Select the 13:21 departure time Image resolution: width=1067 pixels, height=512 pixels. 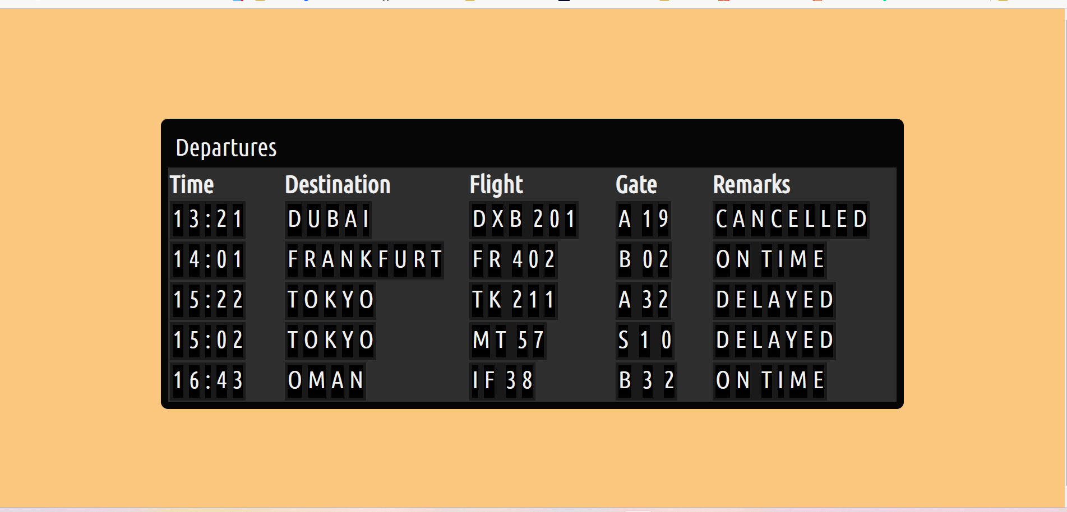pyautogui.click(x=208, y=220)
